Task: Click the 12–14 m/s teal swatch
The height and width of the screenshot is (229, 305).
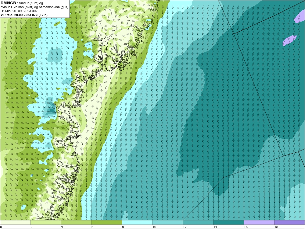Action: 198,222
